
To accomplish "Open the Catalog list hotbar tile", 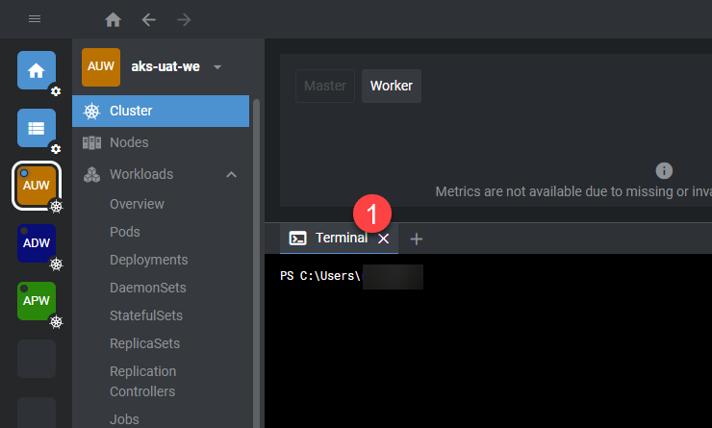I will point(36,128).
